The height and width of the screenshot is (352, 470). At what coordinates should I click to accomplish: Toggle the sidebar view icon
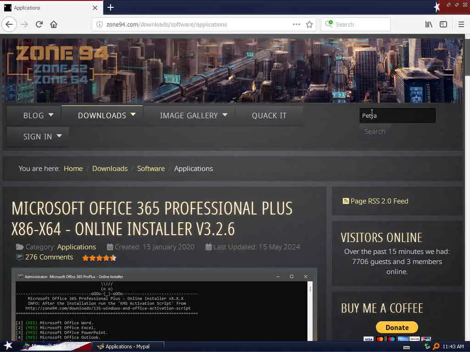pyautogui.click(x=443, y=24)
